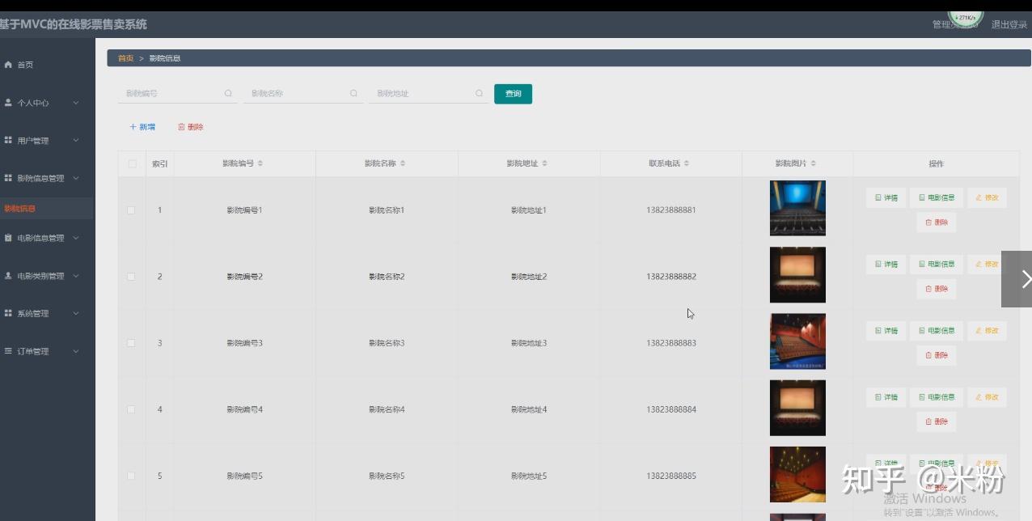1032x521 pixels.
Task: Click the 电影类别管理 sidebar icon
Action: tap(8, 276)
